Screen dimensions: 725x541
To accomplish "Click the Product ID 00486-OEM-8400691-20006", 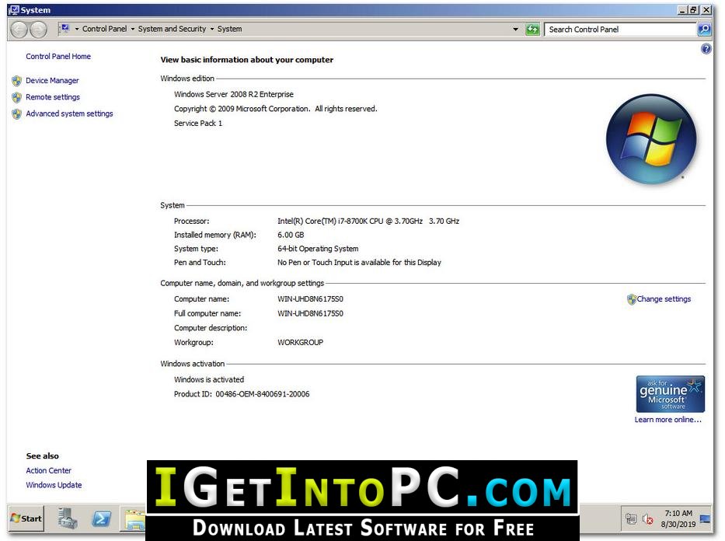I will click(242, 394).
